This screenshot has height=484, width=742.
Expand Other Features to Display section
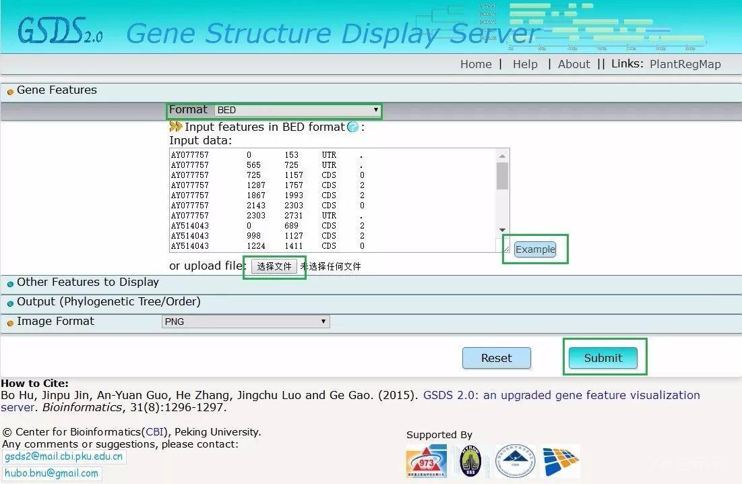tap(88, 282)
